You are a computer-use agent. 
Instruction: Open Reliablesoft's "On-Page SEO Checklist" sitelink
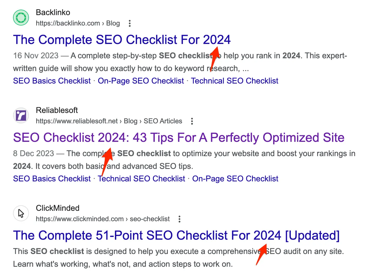(x=235, y=179)
